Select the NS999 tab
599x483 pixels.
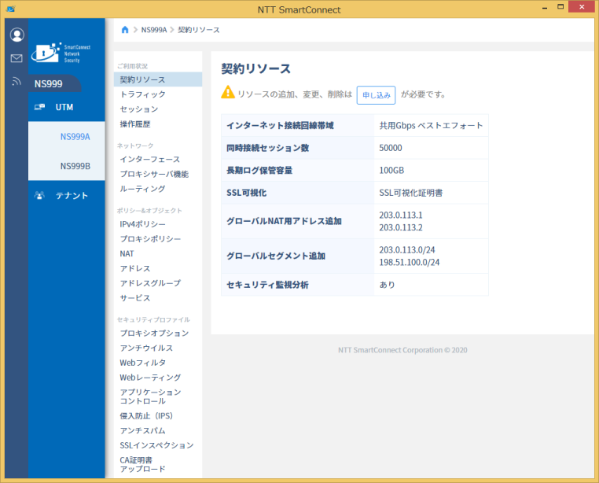(x=54, y=83)
